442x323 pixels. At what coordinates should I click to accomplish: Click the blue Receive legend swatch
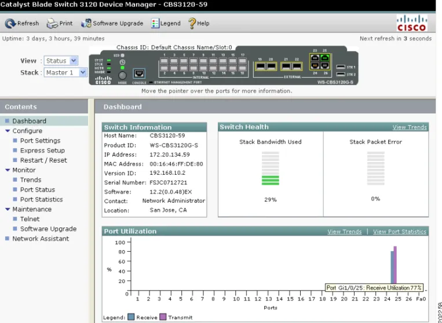(131, 317)
